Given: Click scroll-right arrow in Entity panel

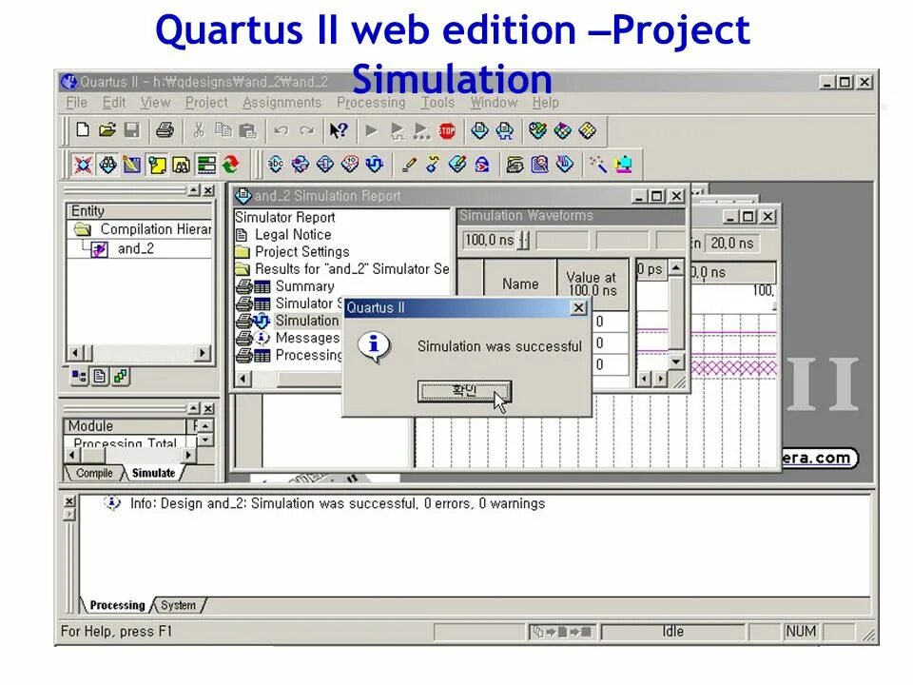Looking at the screenshot, I should (x=202, y=353).
